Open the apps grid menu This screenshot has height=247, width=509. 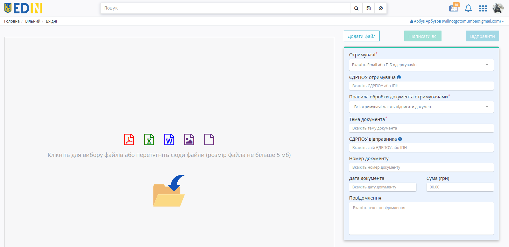pyautogui.click(x=483, y=9)
